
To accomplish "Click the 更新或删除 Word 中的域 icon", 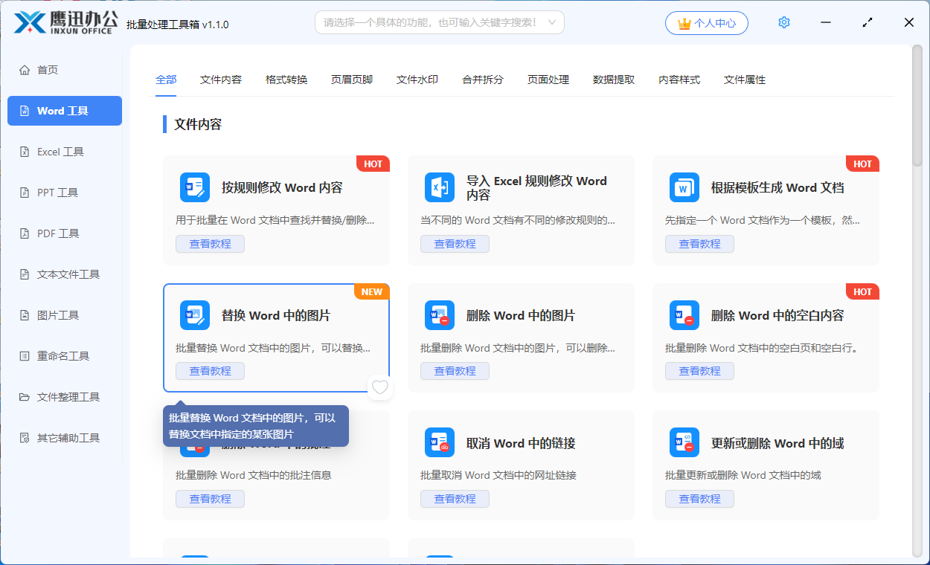I will pyautogui.click(x=684, y=442).
